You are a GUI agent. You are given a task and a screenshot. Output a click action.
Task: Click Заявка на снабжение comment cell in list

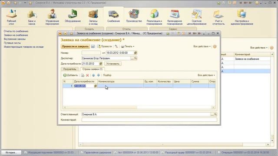point(252,59)
